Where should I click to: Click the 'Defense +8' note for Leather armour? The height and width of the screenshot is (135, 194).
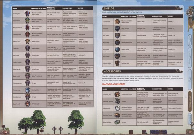click(x=85, y=34)
